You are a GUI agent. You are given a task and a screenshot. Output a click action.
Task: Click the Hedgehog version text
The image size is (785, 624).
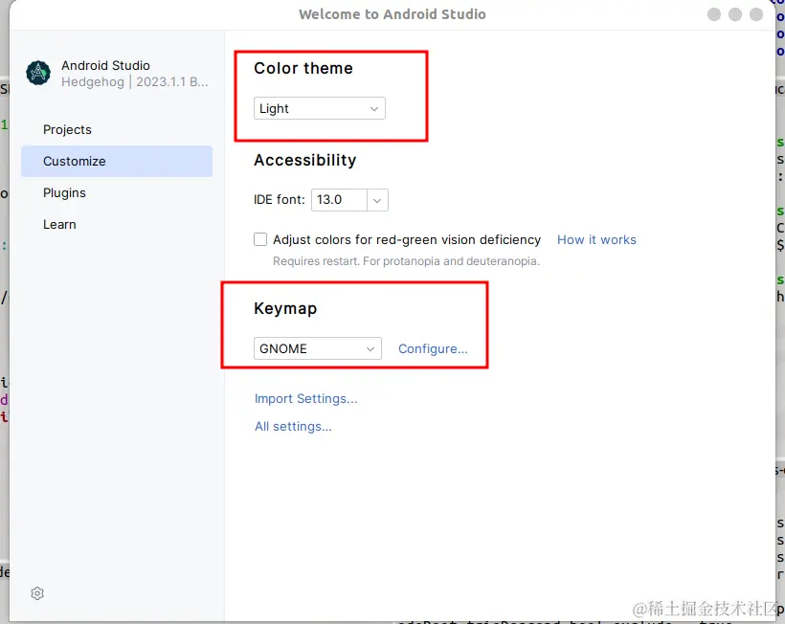[135, 81]
